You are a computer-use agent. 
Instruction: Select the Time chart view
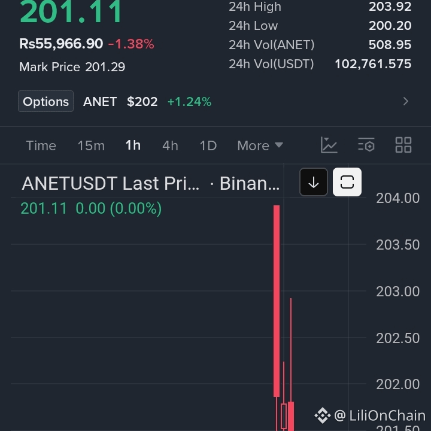pyautogui.click(x=41, y=145)
